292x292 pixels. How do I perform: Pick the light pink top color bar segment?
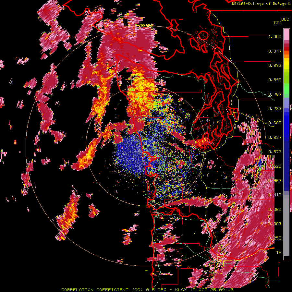286,34
